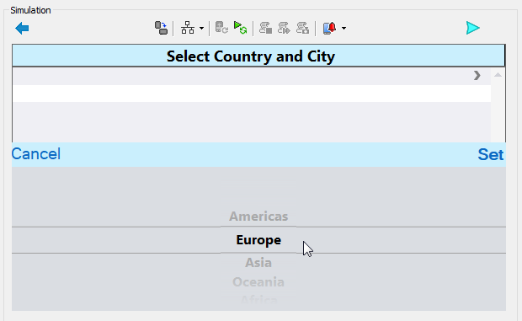Expand the hierarchy icon dropdown arrow
Viewport: 522px width, 321px height.
pyautogui.click(x=201, y=29)
